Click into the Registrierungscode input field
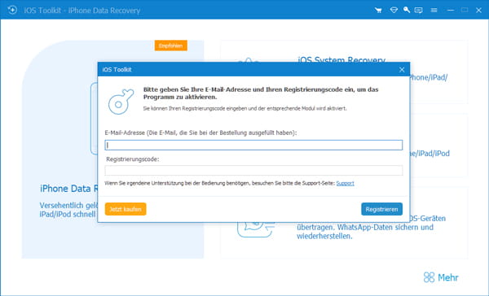This screenshot has height=296, width=489. tap(253, 170)
